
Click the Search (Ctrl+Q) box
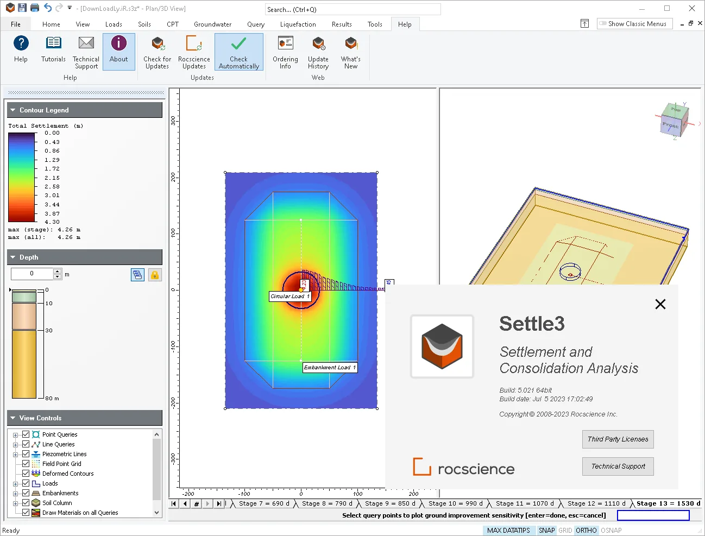click(x=352, y=9)
